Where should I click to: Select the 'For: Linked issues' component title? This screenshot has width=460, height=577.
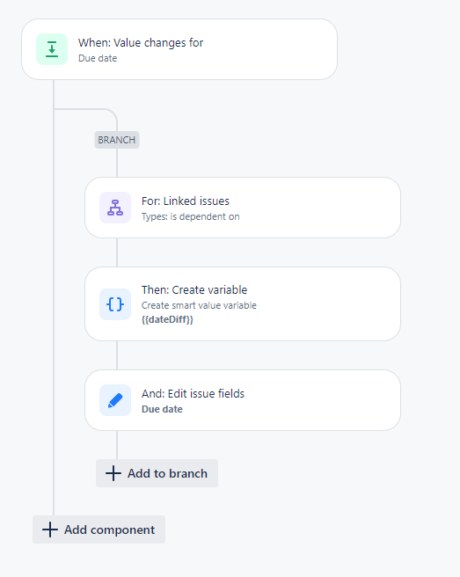pyautogui.click(x=186, y=201)
